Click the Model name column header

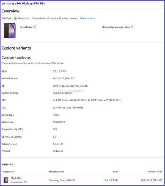coord(9,172)
